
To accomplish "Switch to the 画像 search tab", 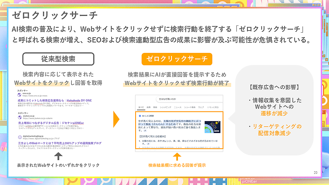I will (x=148, y=107).
